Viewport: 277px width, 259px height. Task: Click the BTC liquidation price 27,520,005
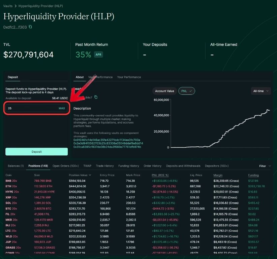[x=197, y=209]
